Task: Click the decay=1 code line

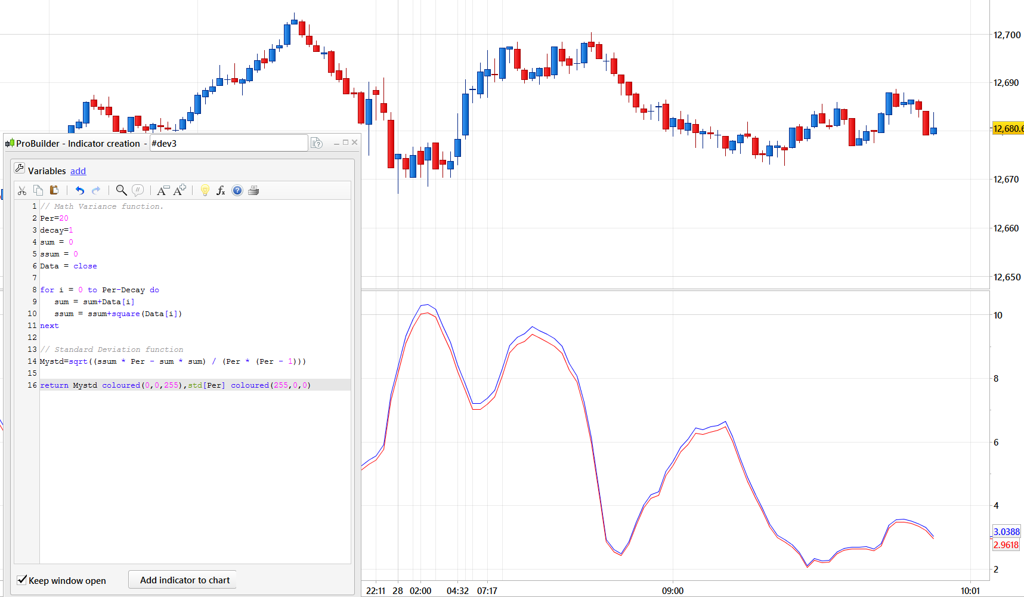Action: [57, 230]
